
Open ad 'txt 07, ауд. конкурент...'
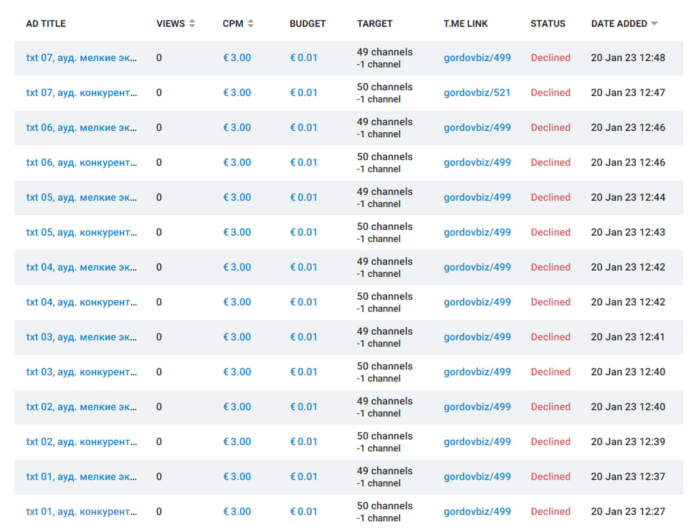tap(81, 93)
